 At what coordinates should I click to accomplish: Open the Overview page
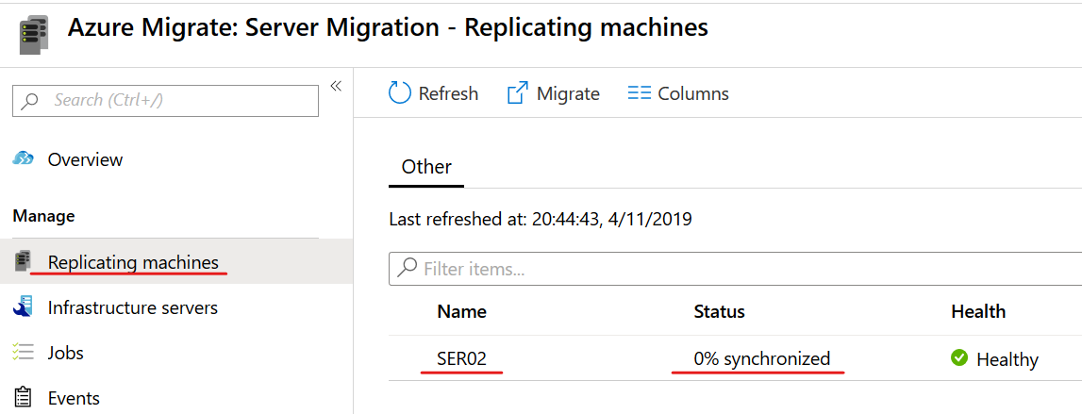point(85,159)
